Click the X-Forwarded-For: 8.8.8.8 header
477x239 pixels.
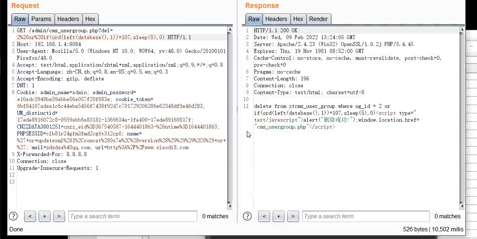[52, 154]
